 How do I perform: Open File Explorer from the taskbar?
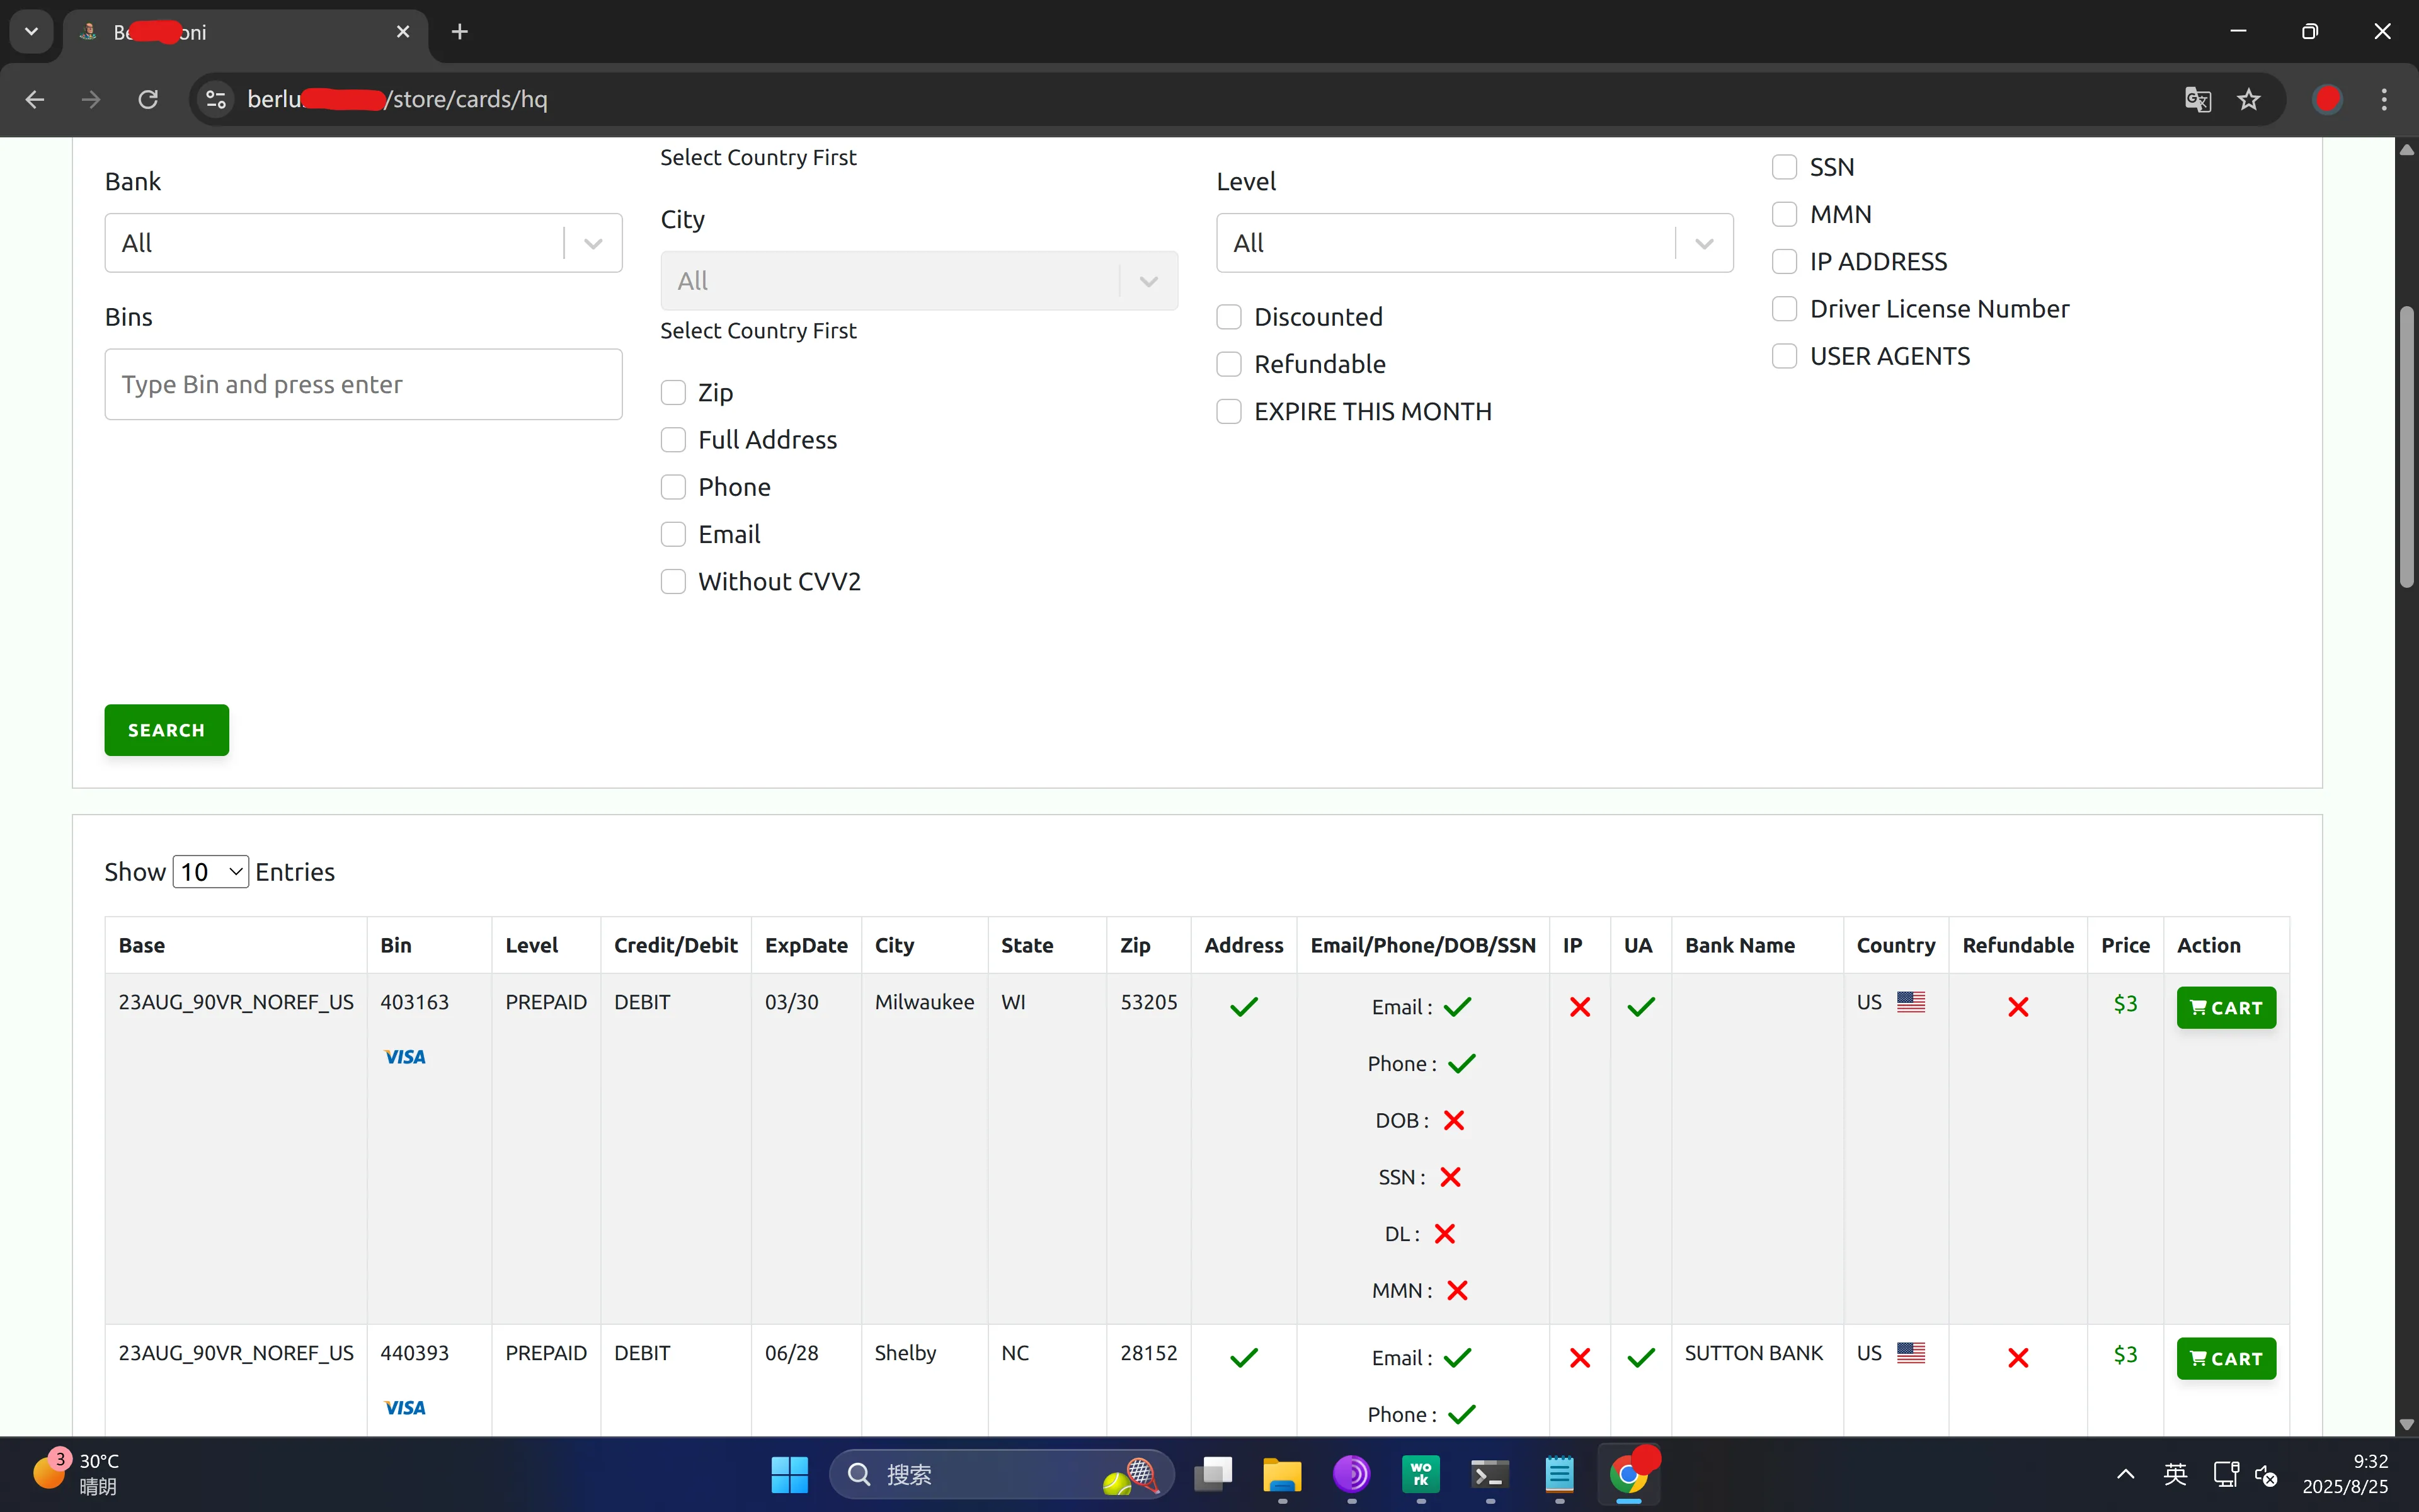(1283, 1474)
